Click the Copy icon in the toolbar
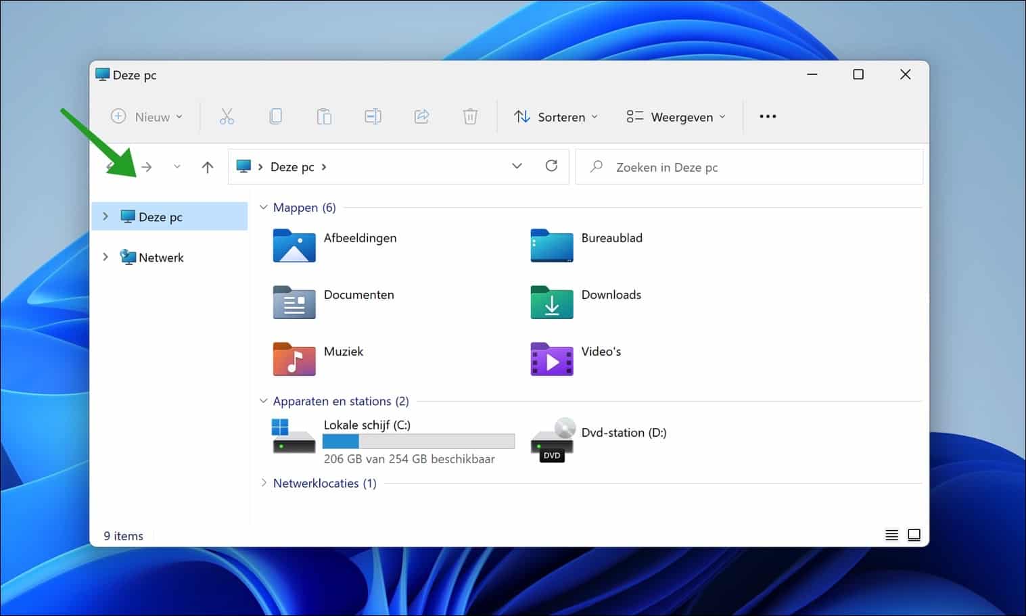 click(x=275, y=116)
